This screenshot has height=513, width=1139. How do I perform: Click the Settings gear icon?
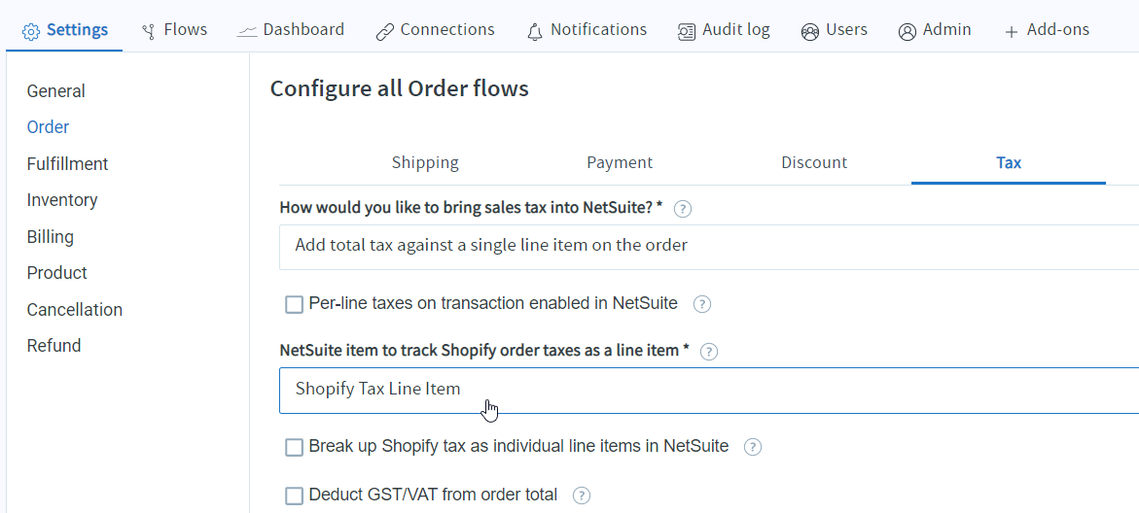pyautogui.click(x=30, y=32)
